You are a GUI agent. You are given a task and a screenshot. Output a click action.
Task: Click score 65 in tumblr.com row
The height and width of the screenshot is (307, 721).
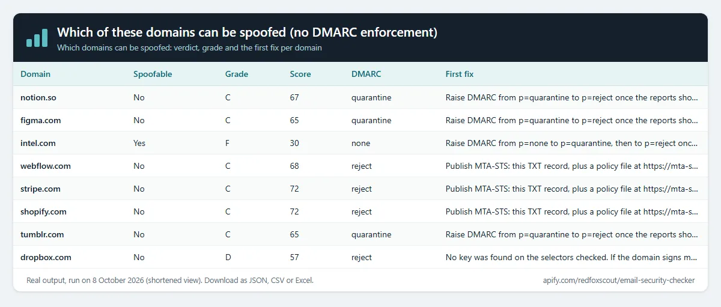294,234
